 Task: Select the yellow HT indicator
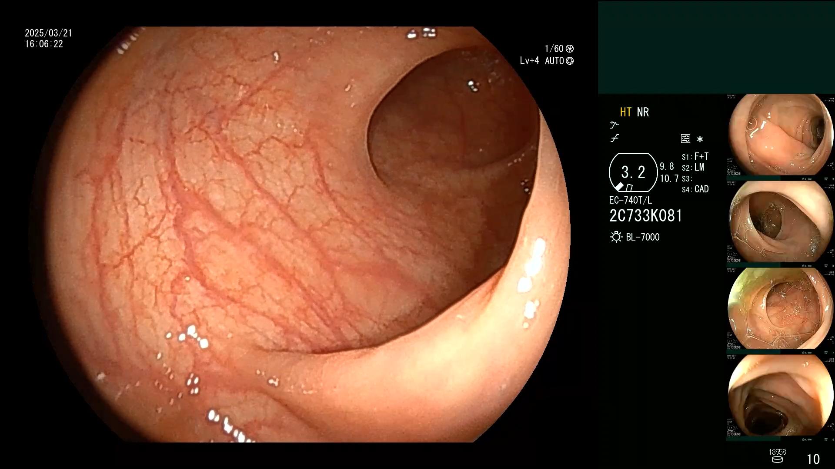625,112
